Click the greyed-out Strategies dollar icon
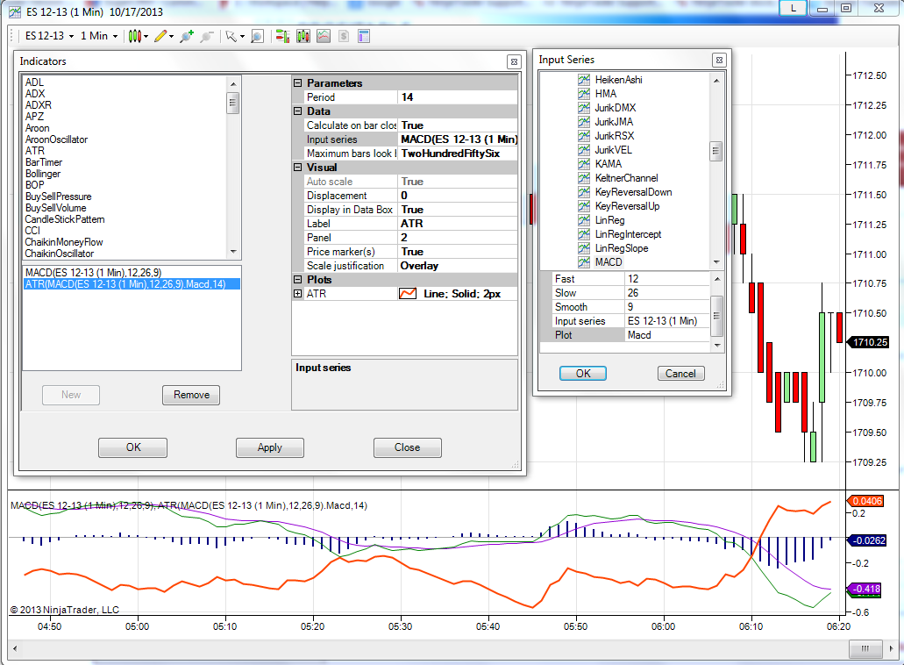904x665 pixels. [x=344, y=36]
